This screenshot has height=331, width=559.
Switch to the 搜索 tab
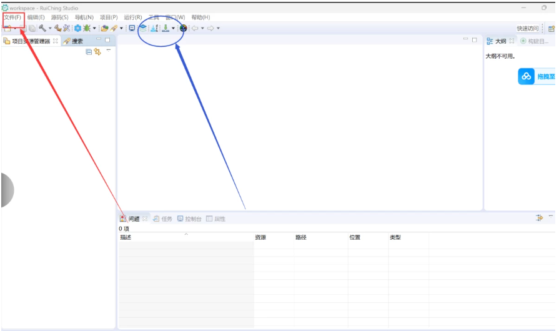[74, 41]
